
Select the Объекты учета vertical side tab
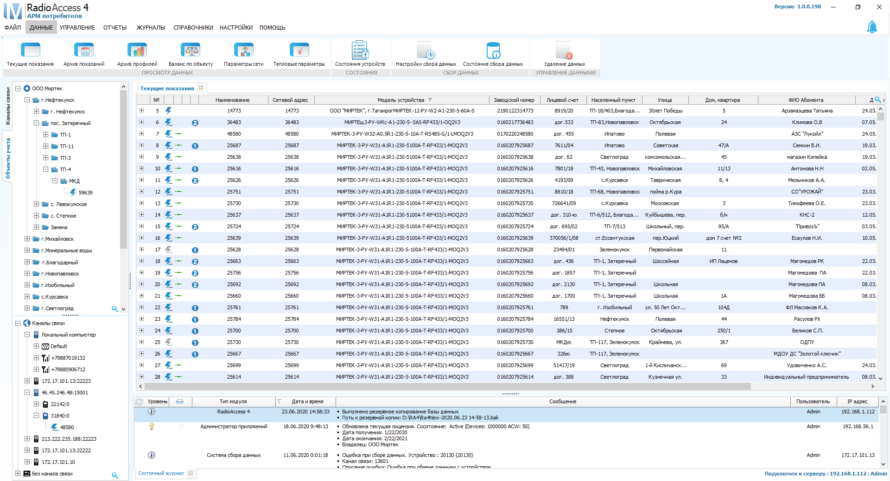click(x=8, y=159)
